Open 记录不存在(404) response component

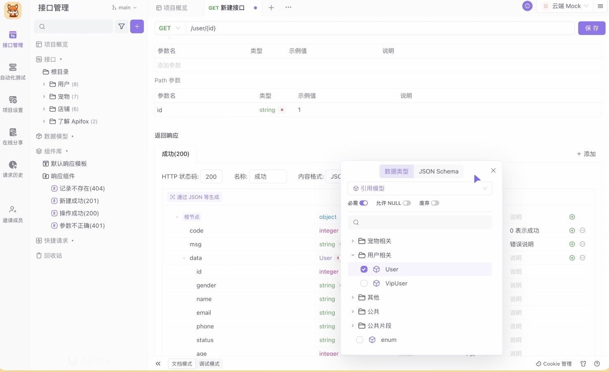(x=78, y=188)
